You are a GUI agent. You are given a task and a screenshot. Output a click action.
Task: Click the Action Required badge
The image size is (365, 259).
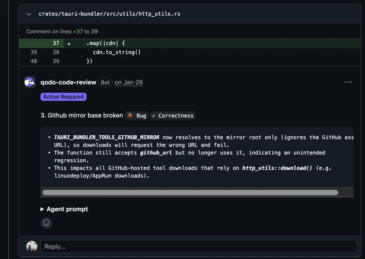point(63,97)
